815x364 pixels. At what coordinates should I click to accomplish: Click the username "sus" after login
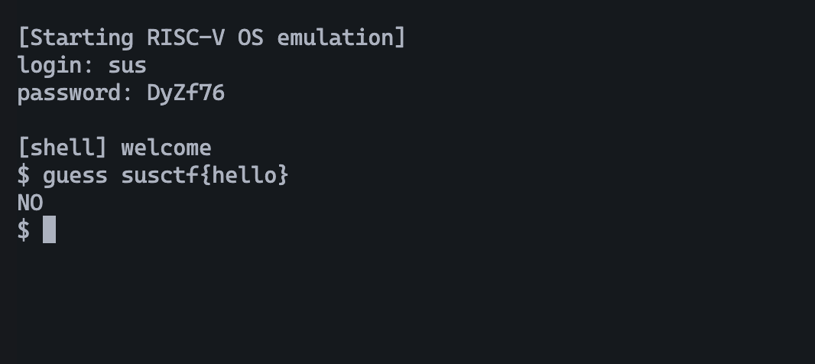pyautogui.click(x=127, y=66)
